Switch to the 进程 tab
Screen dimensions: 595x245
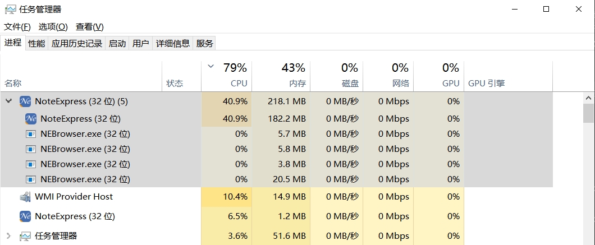[x=13, y=42]
